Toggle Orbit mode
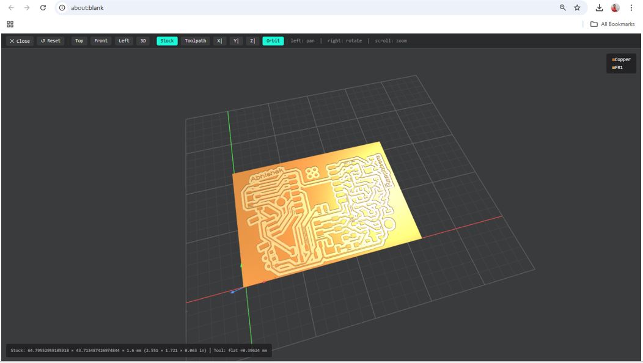Viewport: 643px width, 363px height. click(x=273, y=41)
